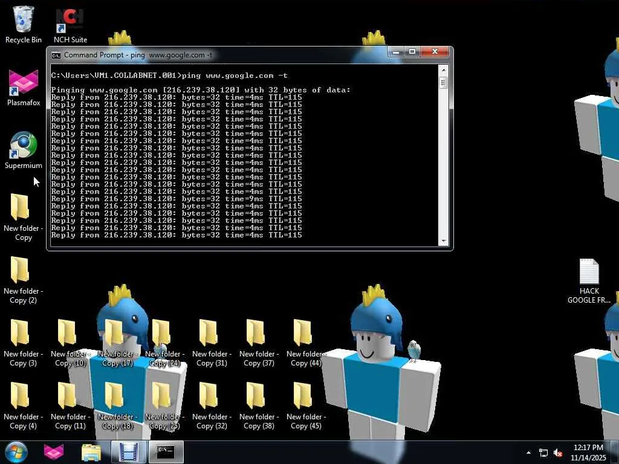Open the clock showing 12:17 PM

(588, 452)
